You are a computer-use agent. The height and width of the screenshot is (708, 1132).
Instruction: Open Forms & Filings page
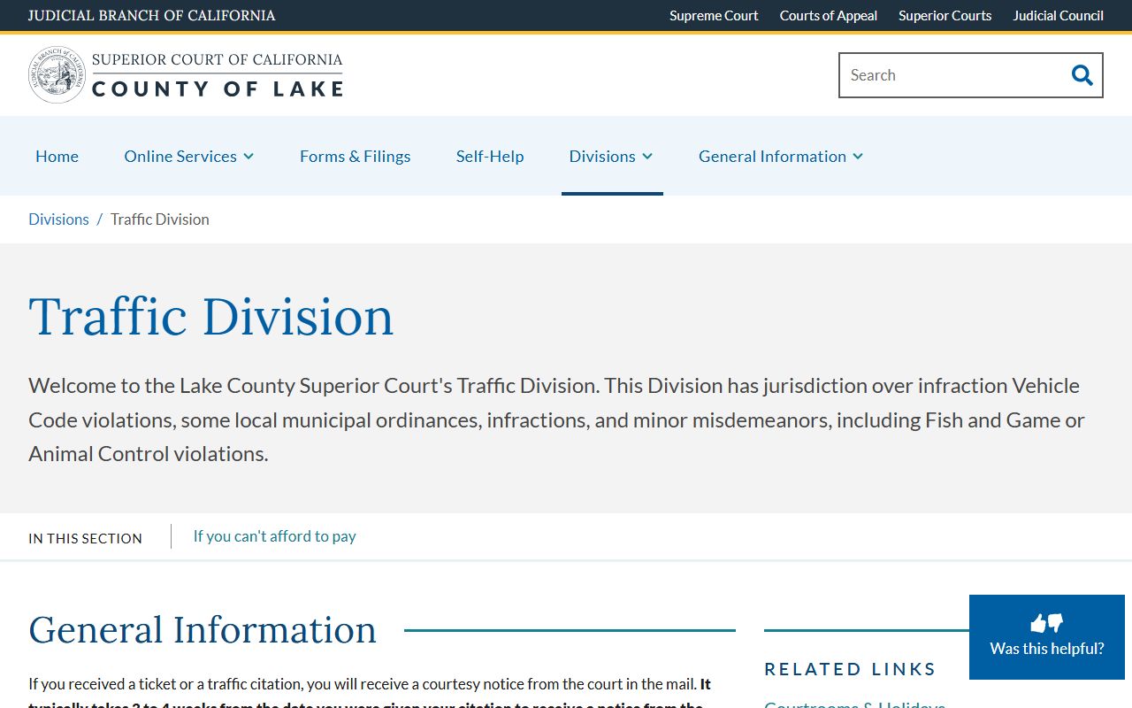[x=356, y=156]
